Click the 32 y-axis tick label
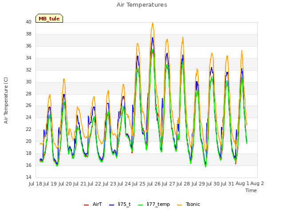This screenshot has height=213, width=284. point(28,70)
